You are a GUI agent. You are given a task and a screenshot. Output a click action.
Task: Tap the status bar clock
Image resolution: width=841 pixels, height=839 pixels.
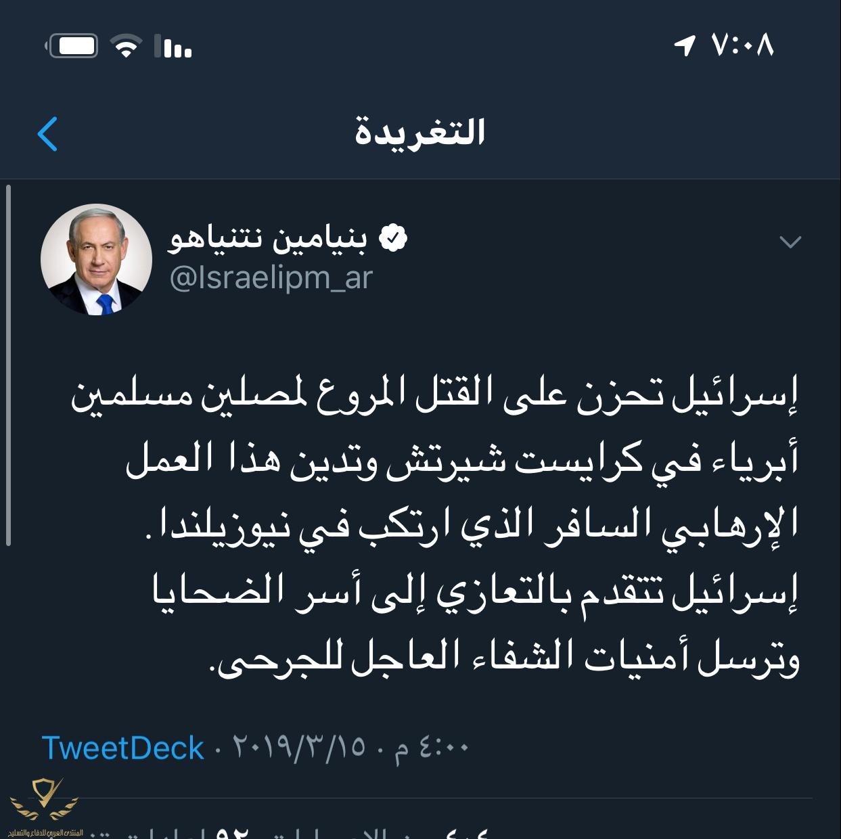point(742,46)
